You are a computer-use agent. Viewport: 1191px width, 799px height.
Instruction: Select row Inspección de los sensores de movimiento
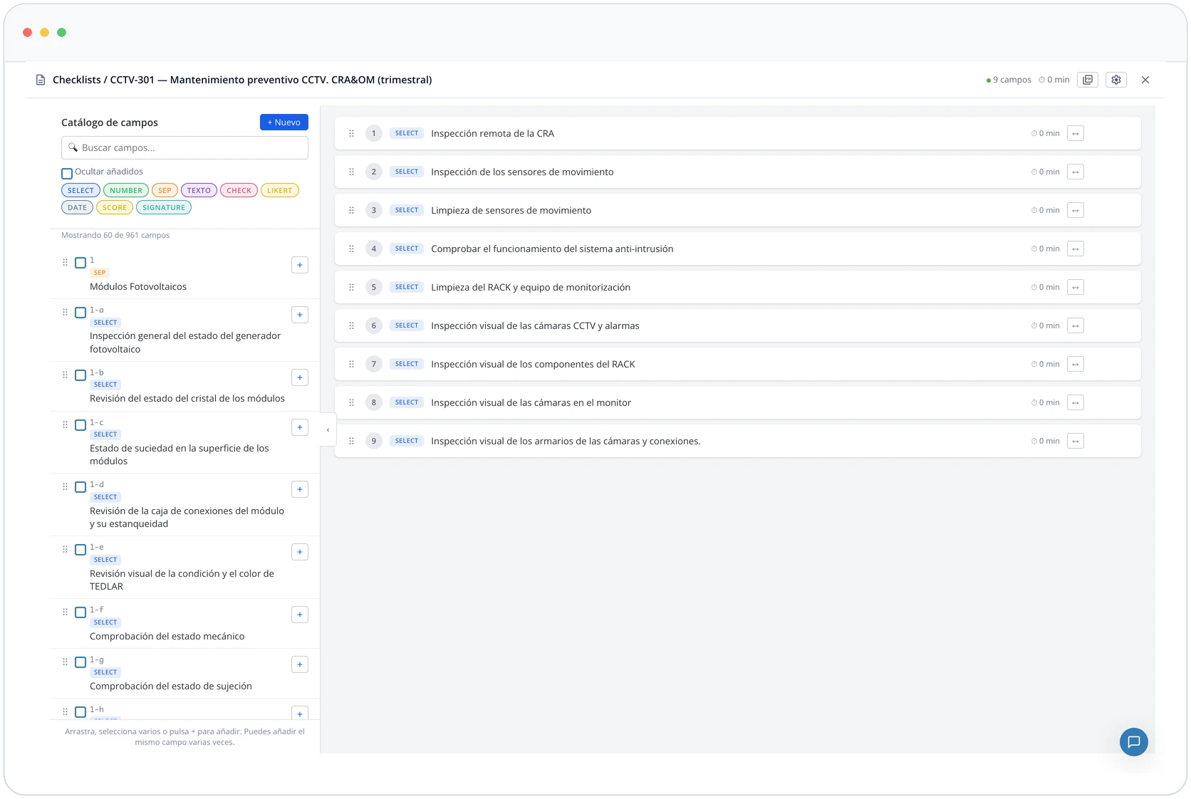pos(738,172)
